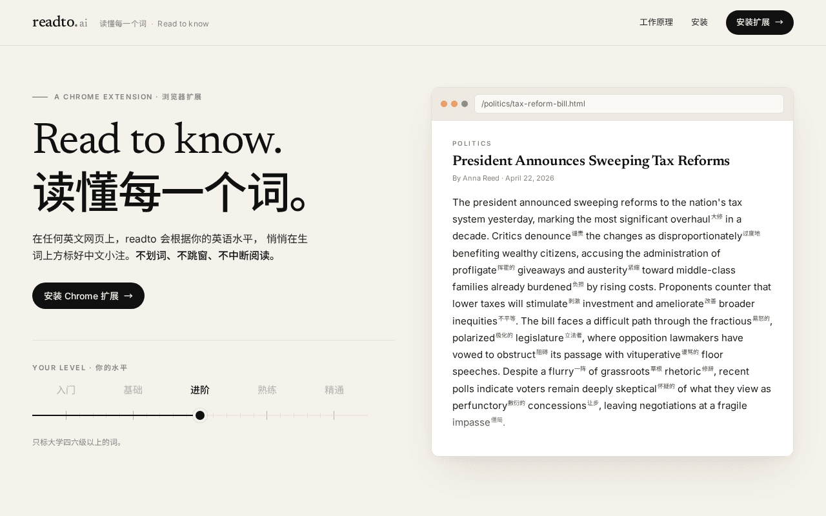Click the word impasse in the article
The image size is (826, 516).
click(471, 422)
